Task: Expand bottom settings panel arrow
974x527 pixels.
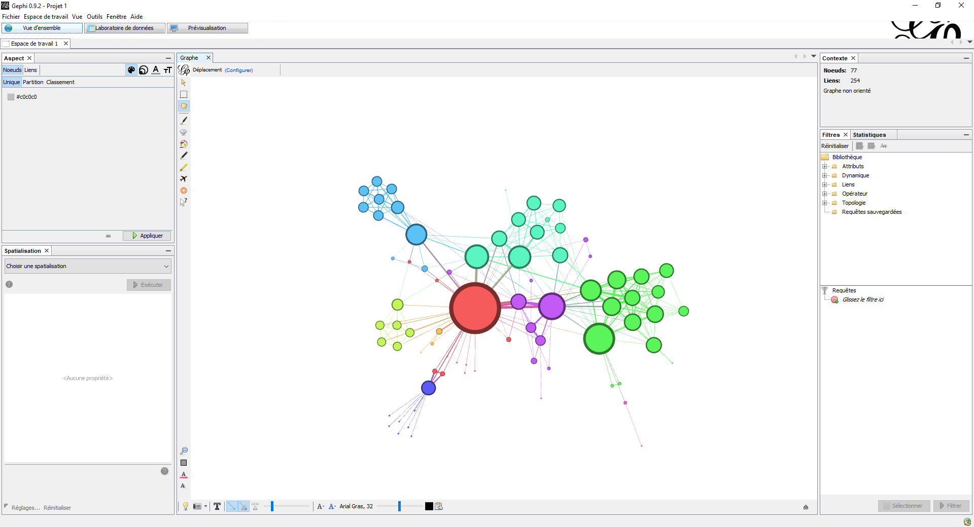Action: [x=806, y=507]
